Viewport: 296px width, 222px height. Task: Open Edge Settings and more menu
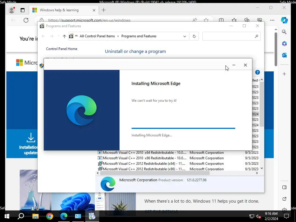point(272,20)
